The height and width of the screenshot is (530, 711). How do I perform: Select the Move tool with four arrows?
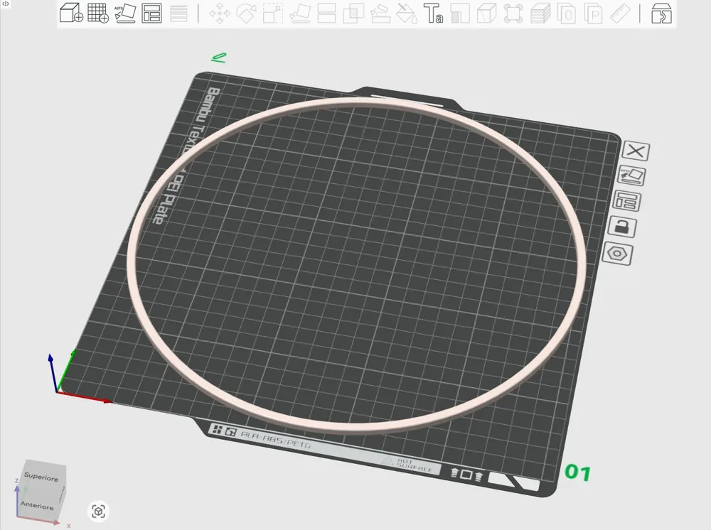220,13
